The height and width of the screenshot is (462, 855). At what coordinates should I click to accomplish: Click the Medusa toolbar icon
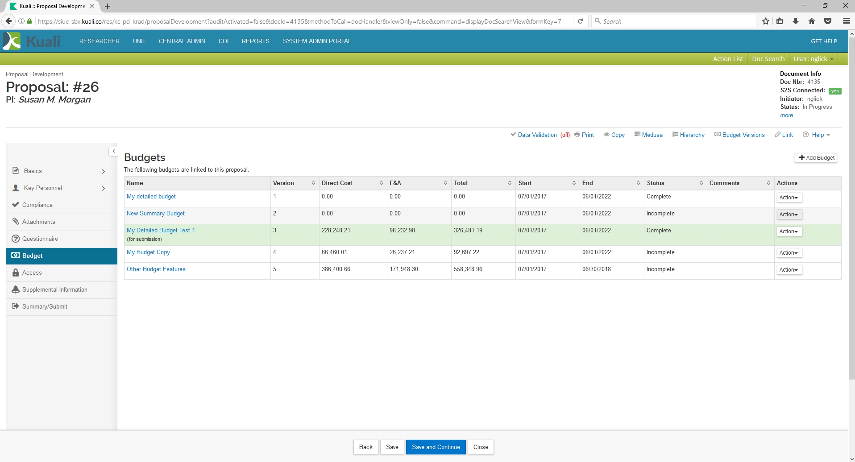[637, 135]
